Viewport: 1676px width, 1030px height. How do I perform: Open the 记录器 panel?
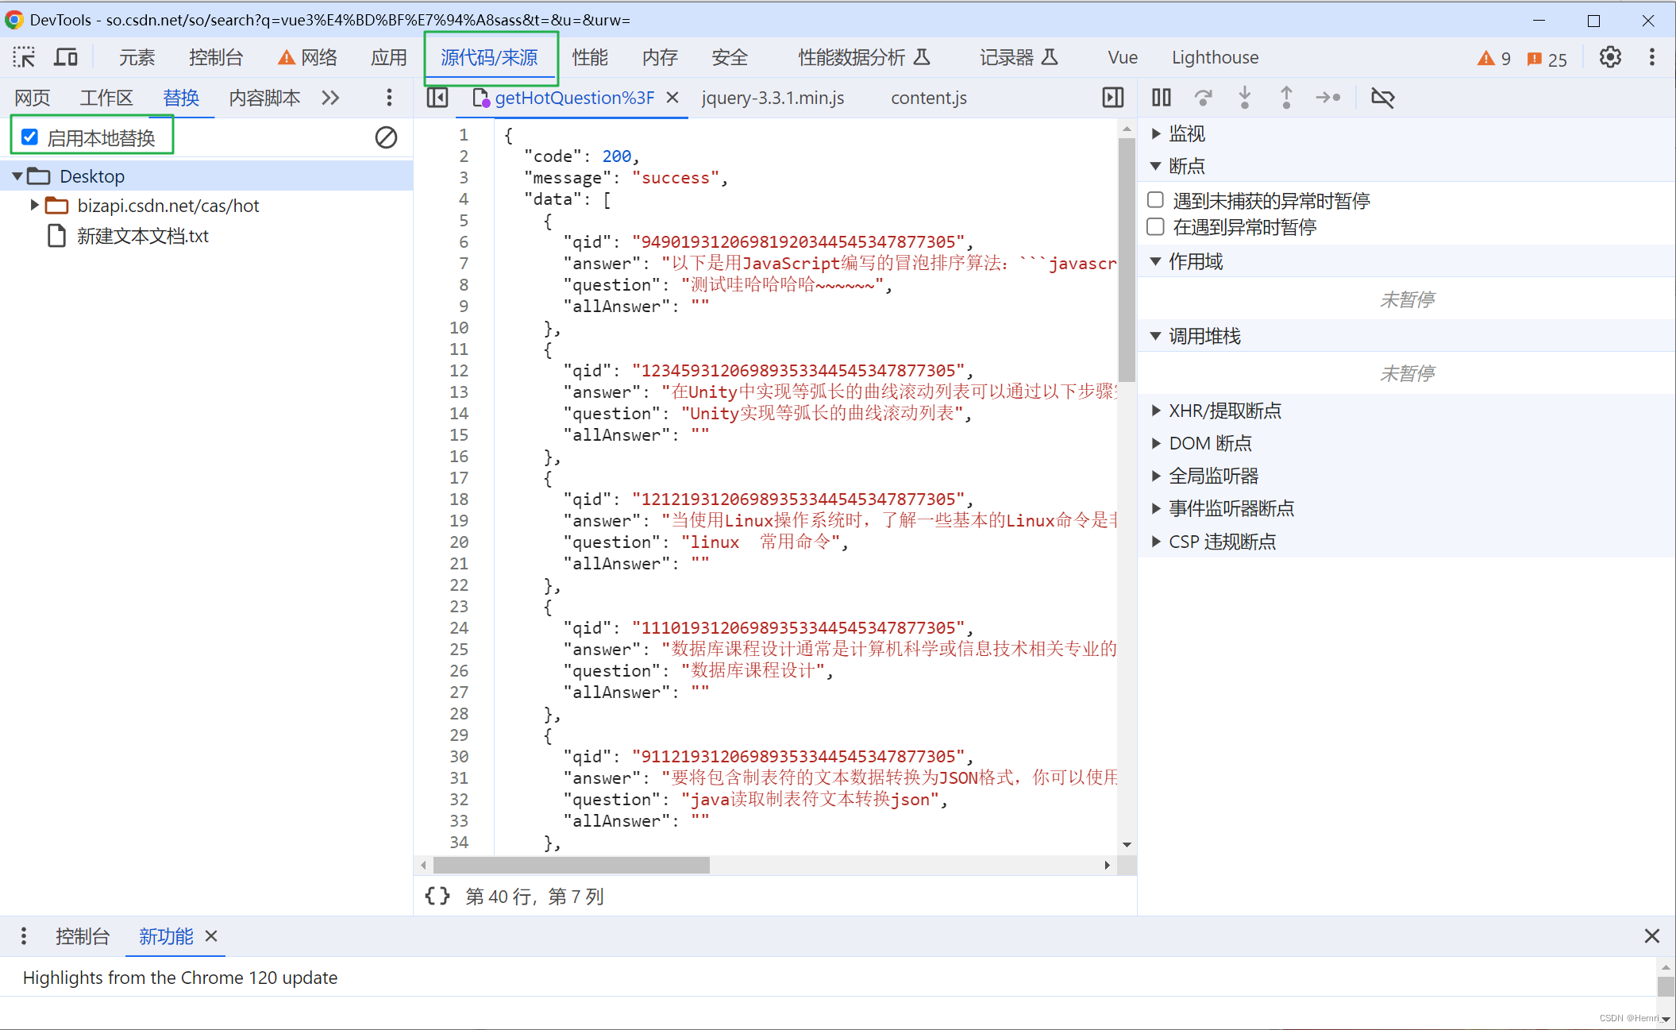(1019, 57)
